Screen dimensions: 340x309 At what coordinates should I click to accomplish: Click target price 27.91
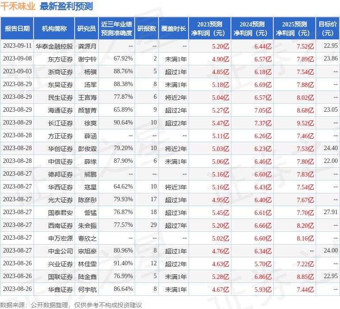(331, 212)
